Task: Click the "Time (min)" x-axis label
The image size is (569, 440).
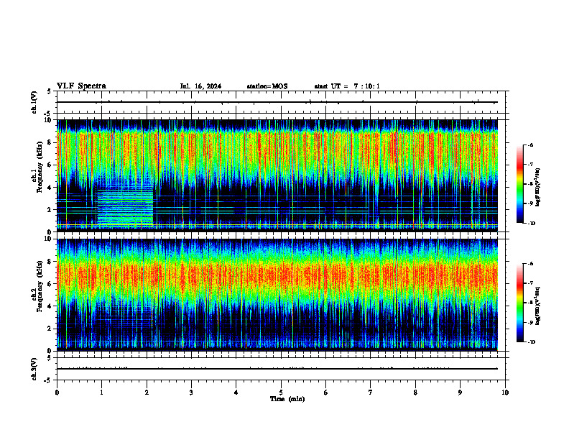Action: coord(287,399)
